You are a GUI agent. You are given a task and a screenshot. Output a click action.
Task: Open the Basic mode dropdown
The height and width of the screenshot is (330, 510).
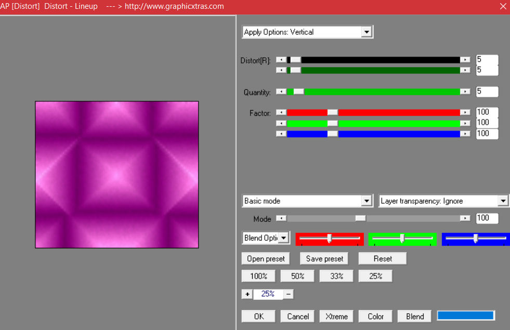[x=307, y=201]
